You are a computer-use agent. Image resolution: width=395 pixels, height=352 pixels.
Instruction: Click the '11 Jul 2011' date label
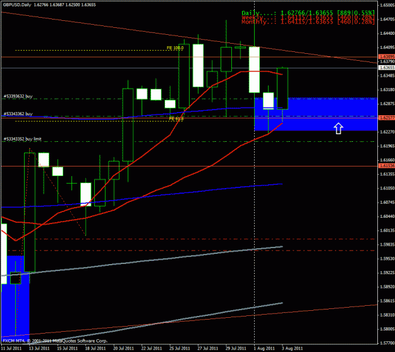point(11,348)
